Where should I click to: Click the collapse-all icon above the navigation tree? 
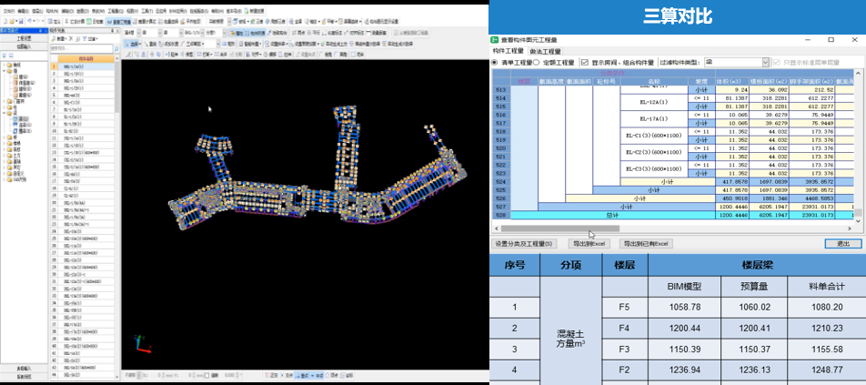pyautogui.click(x=11, y=56)
